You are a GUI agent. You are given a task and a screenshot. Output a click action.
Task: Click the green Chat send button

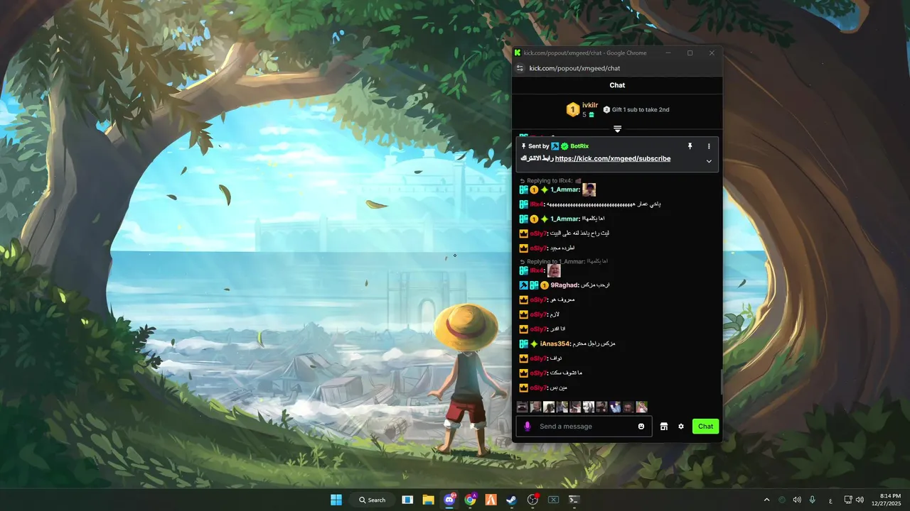pos(705,427)
